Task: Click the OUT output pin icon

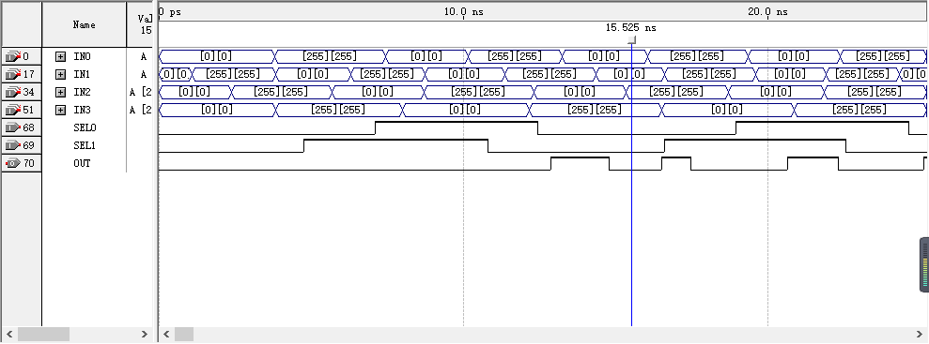Action: (x=12, y=163)
